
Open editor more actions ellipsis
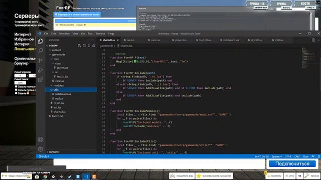pos(318,40)
